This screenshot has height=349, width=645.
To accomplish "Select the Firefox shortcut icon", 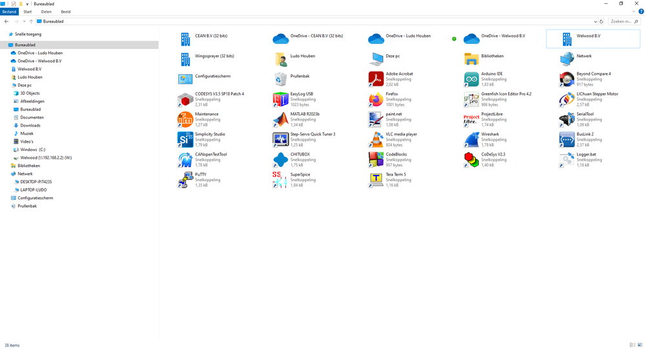I will click(376, 99).
